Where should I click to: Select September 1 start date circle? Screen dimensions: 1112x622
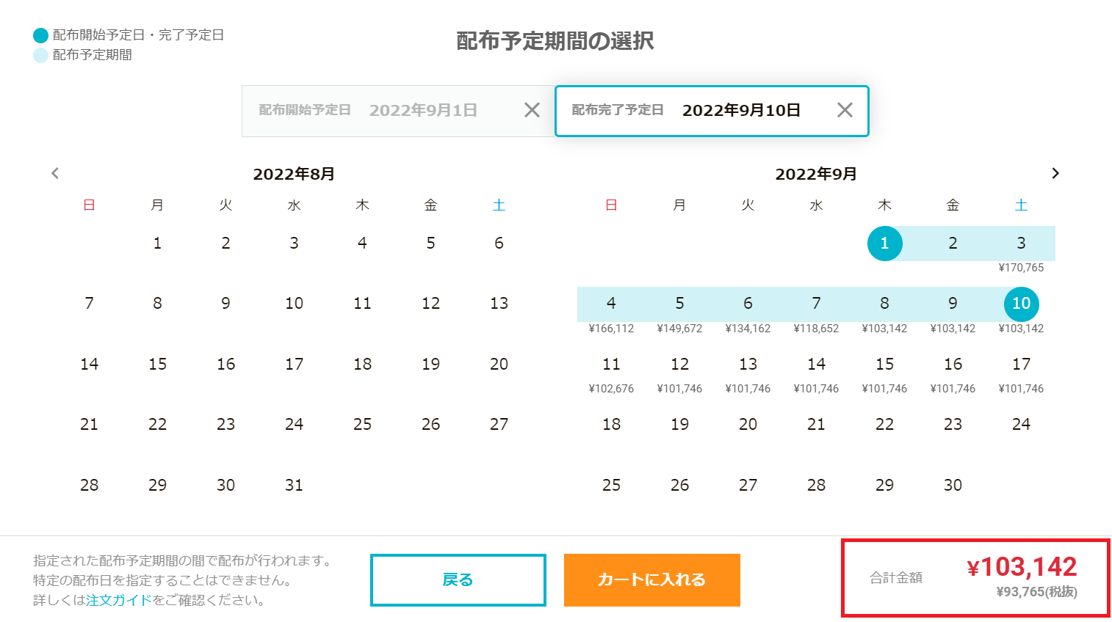click(885, 244)
